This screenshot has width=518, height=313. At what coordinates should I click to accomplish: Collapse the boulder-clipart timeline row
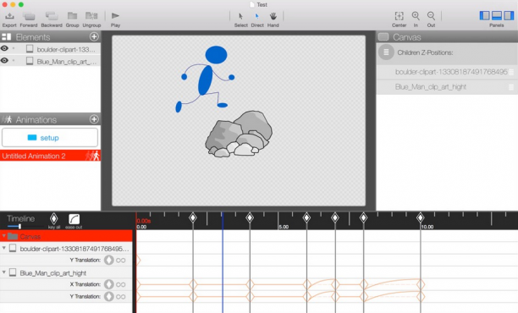pyautogui.click(x=4, y=248)
